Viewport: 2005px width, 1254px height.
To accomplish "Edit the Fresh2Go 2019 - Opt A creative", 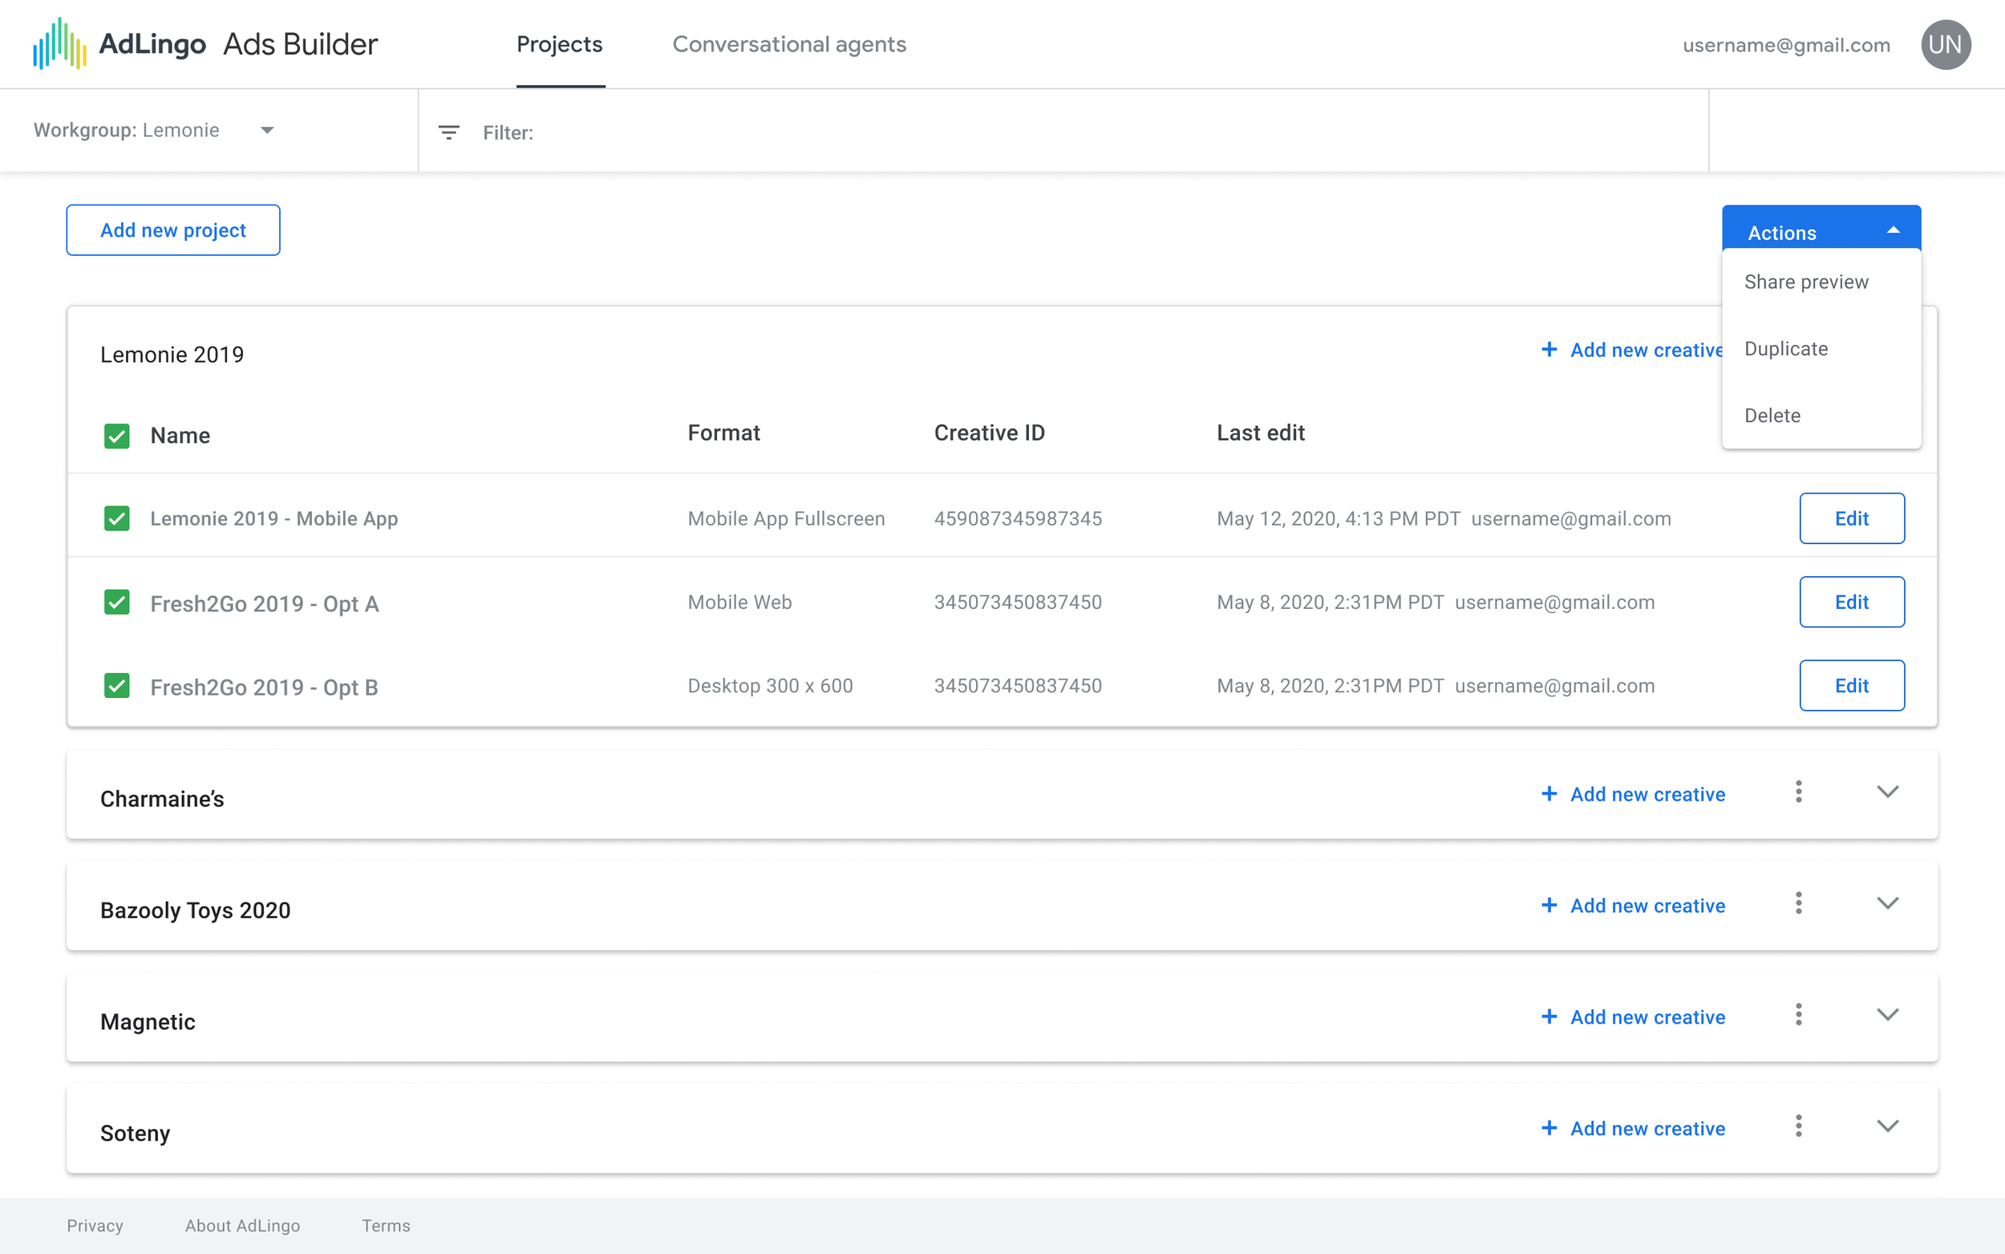I will [x=1851, y=602].
